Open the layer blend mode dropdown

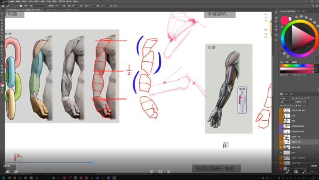[x=286, y=102]
